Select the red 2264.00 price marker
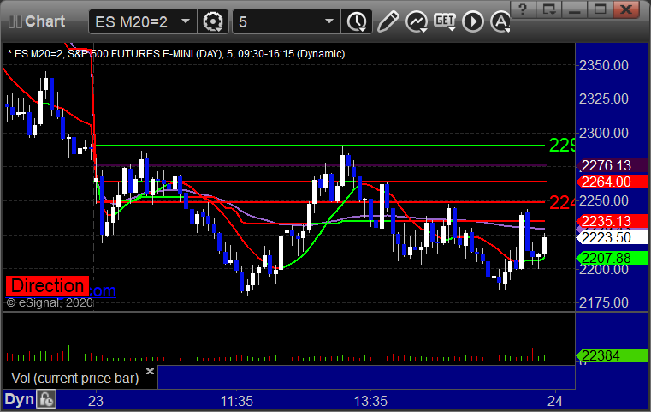 612,182
